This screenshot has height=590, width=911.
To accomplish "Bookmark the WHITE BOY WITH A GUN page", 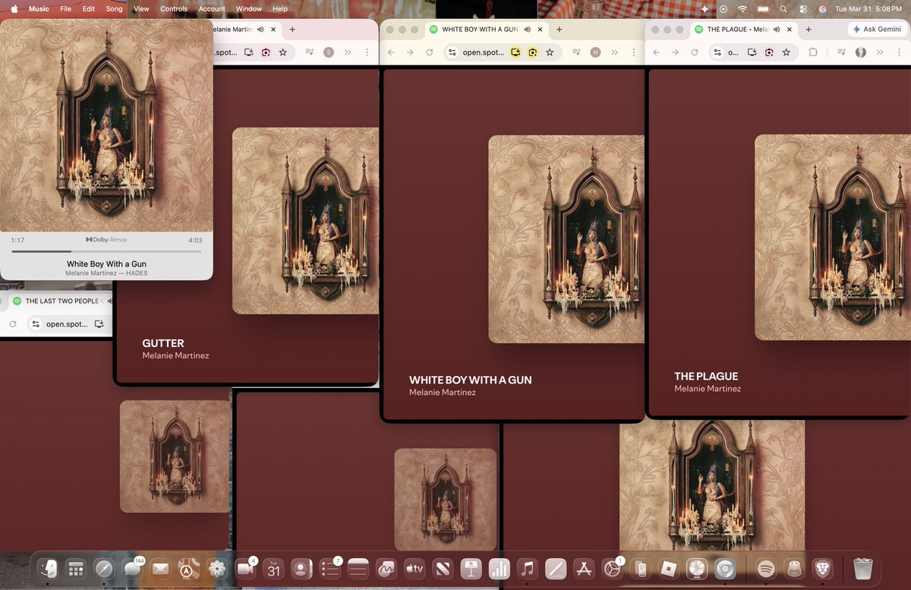I will click(550, 52).
